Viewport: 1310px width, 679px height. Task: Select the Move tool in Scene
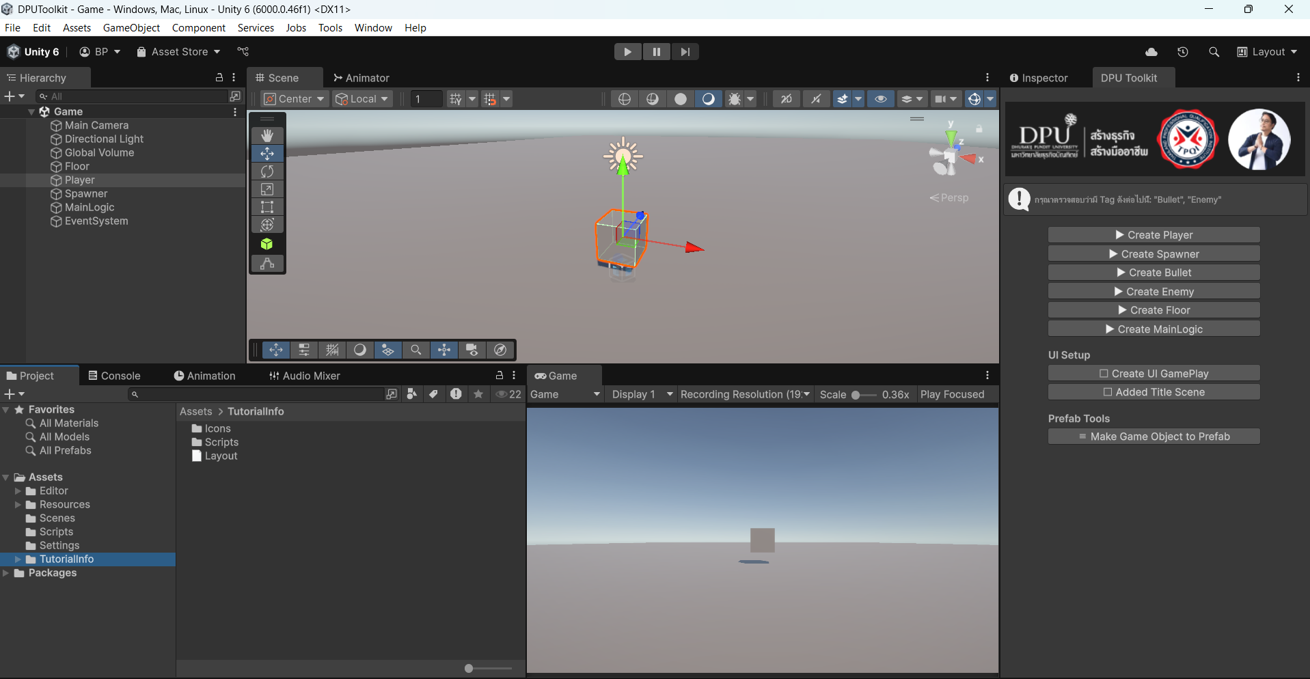click(x=267, y=154)
